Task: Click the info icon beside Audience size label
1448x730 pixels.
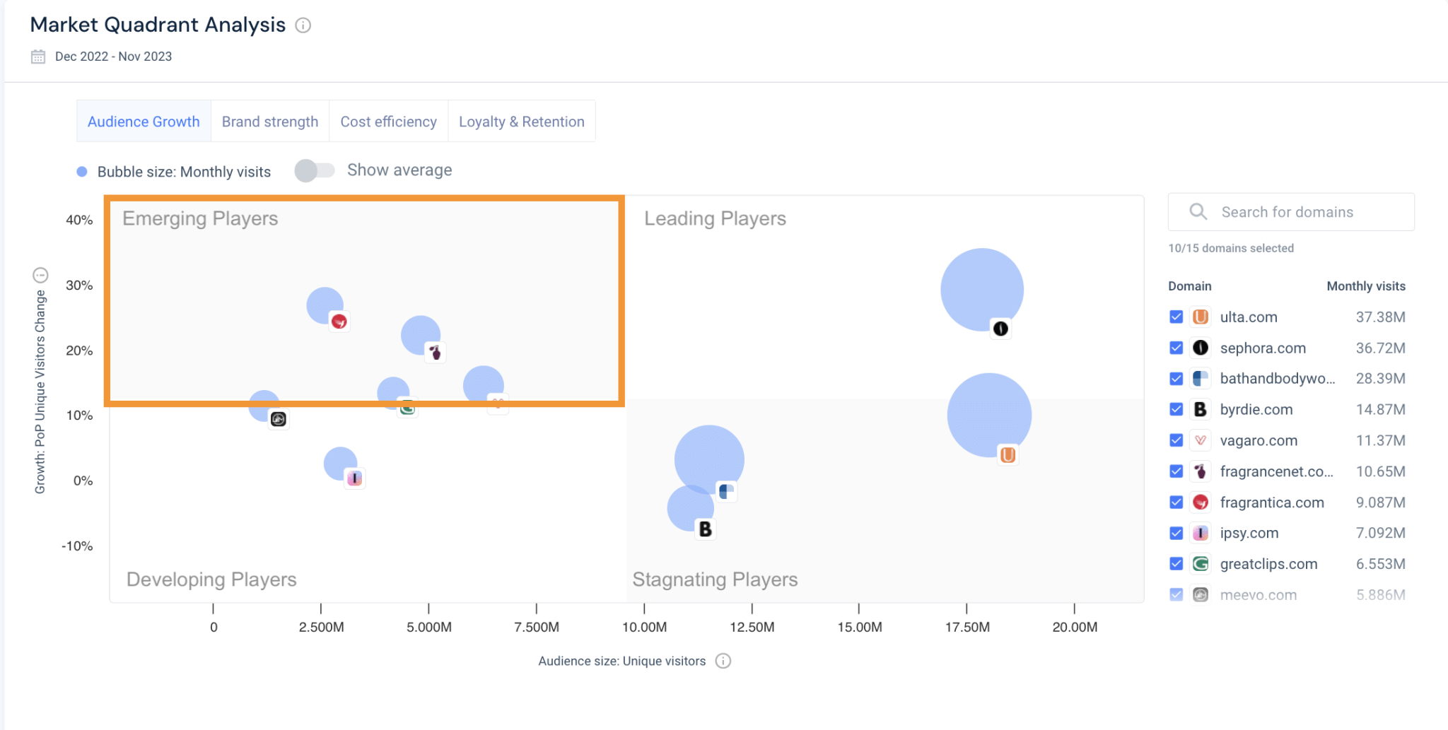Action: pos(723,661)
